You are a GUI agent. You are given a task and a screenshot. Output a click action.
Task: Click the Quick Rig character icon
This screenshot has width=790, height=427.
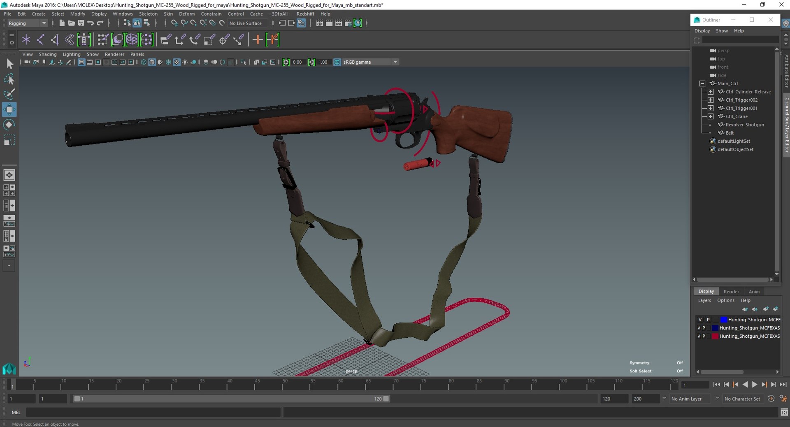(84, 40)
